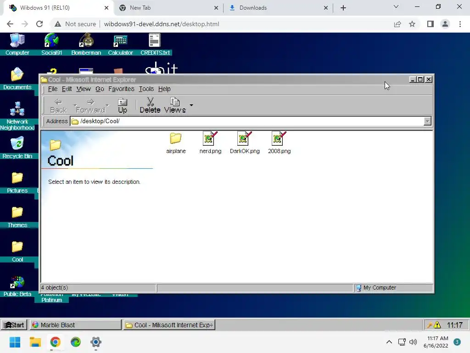Open the Favorites menu

121,89
